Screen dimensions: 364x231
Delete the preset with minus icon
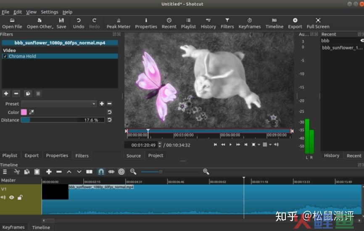[x=109, y=104]
